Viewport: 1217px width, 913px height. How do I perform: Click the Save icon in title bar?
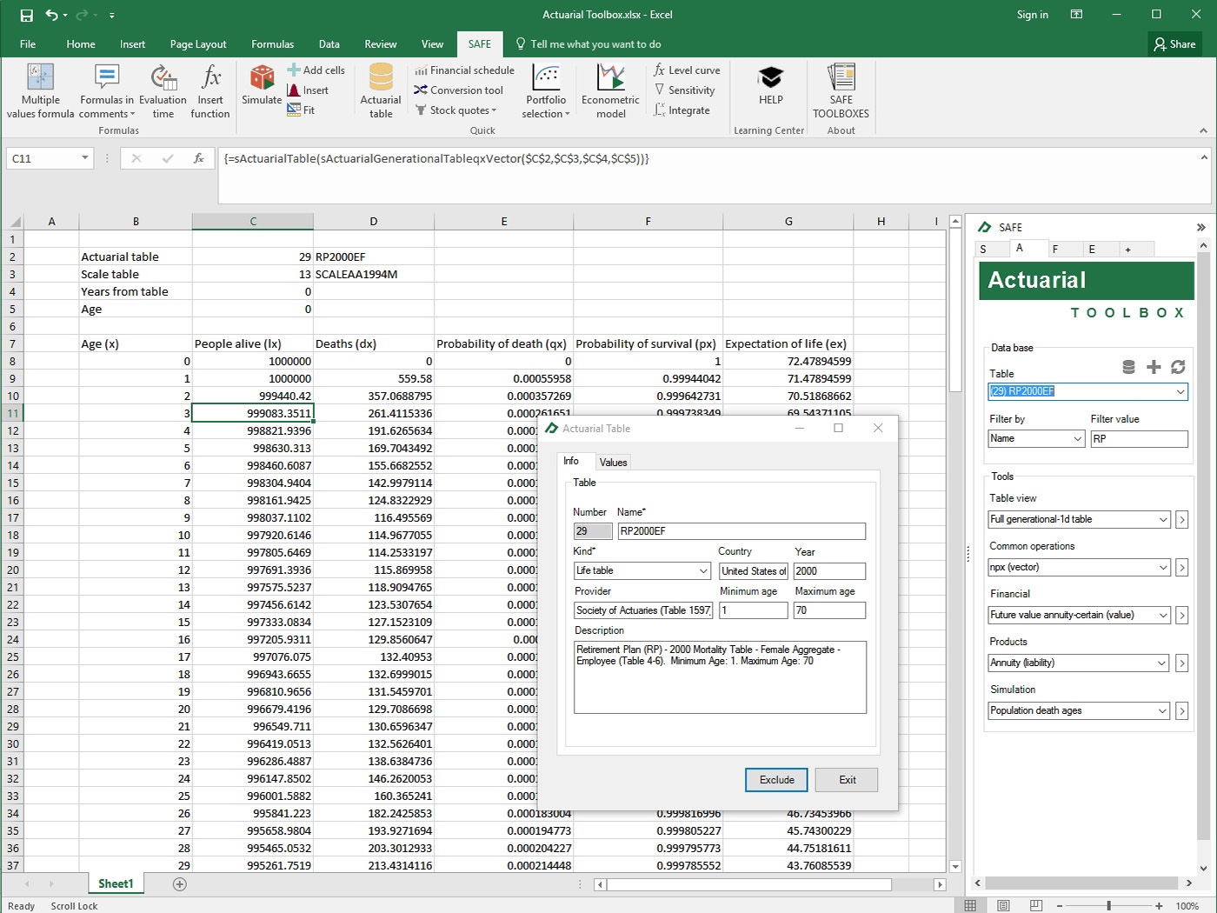26,15
